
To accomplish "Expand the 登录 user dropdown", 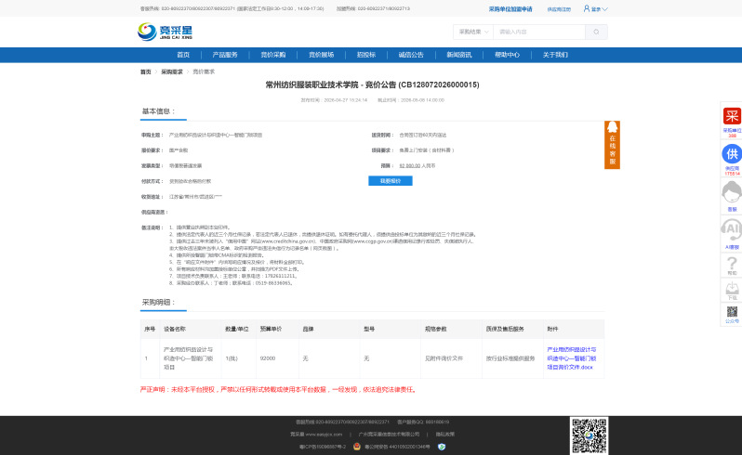I will click(x=596, y=8).
